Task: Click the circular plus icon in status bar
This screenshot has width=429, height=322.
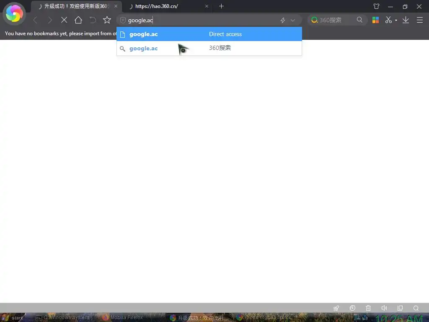Action: point(352,308)
